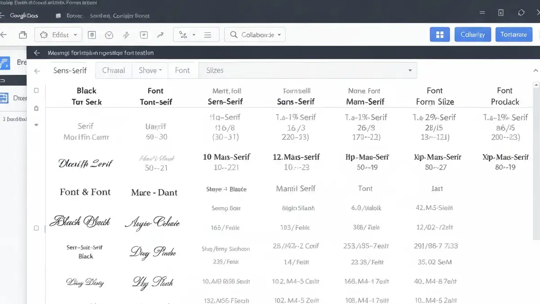This screenshot has height=304, width=540.
Task: Select the Font Prodack column header
Action: (x=505, y=96)
